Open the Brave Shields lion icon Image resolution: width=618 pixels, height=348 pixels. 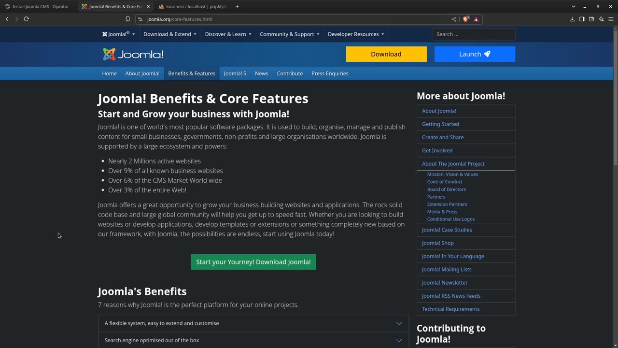click(465, 19)
